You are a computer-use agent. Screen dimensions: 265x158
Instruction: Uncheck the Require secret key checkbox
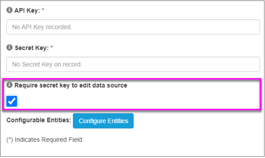coord(12,101)
